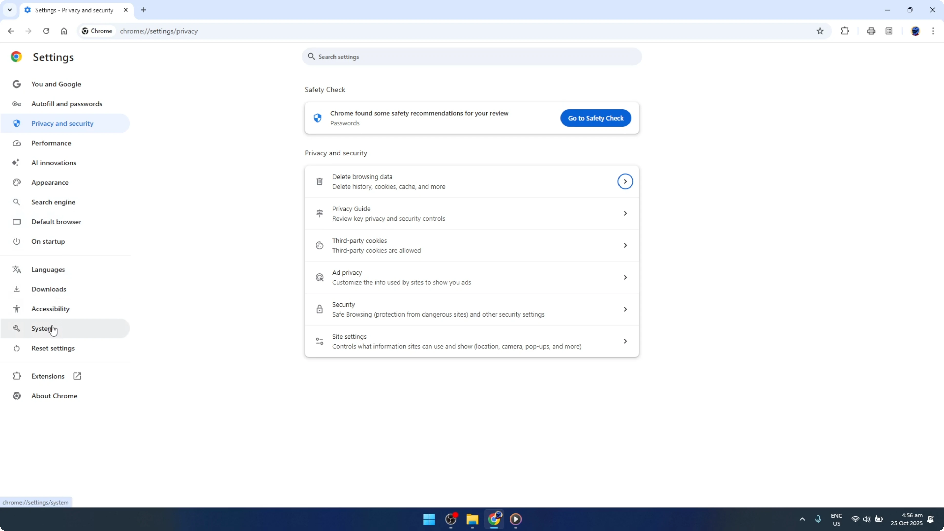Screen dimensions: 944x531
Task: Select the Privacy and security shield icon in sidebar
Action: pyautogui.click(x=16, y=123)
